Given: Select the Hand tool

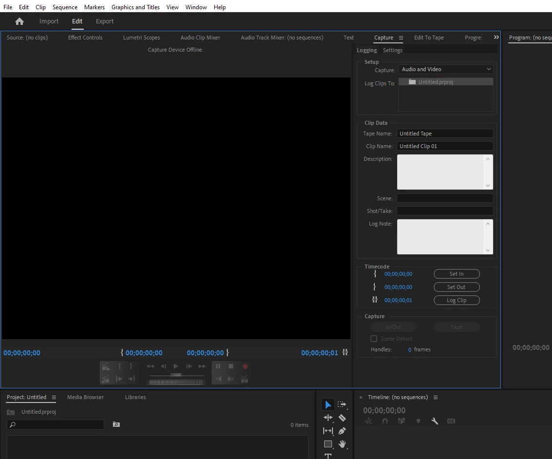Looking at the screenshot, I should click(x=342, y=444).
